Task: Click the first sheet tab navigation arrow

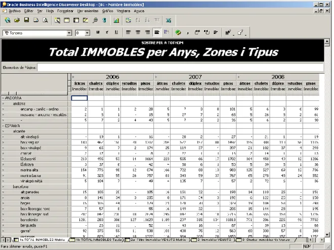Action: point(4,240)
